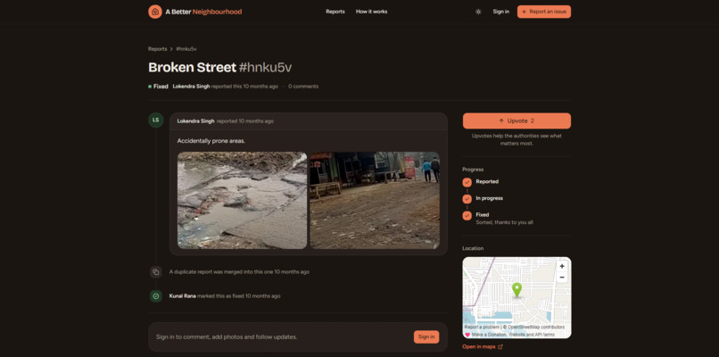Viewport: 719px width, 357px height.
Task: Click Report a problem map link
Action: tap(482, 328)
